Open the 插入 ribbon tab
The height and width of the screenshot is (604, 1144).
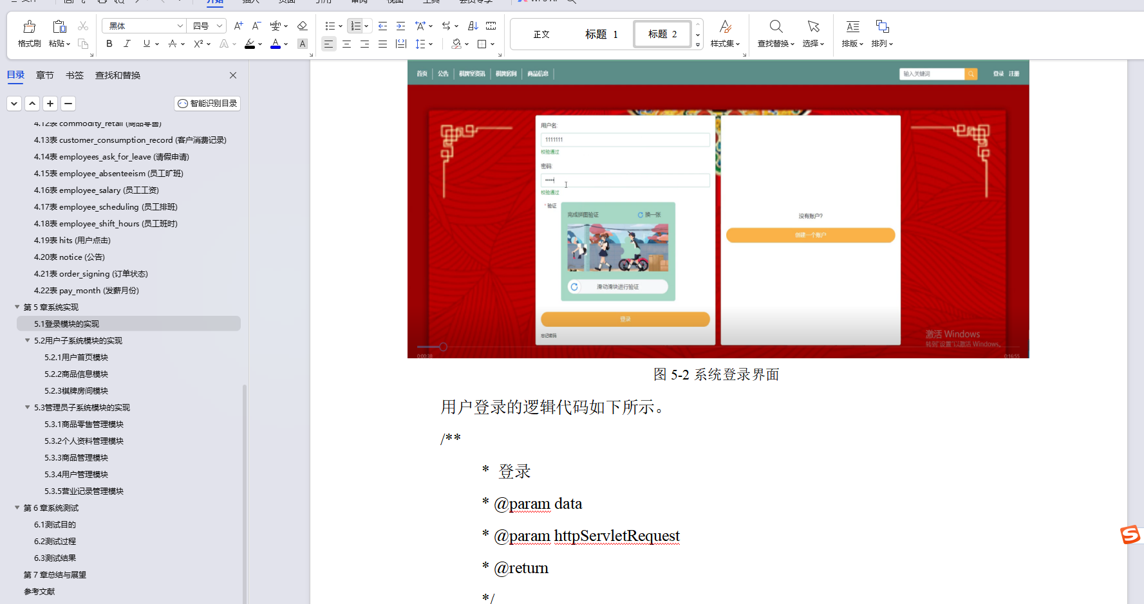tap(250, 2)
